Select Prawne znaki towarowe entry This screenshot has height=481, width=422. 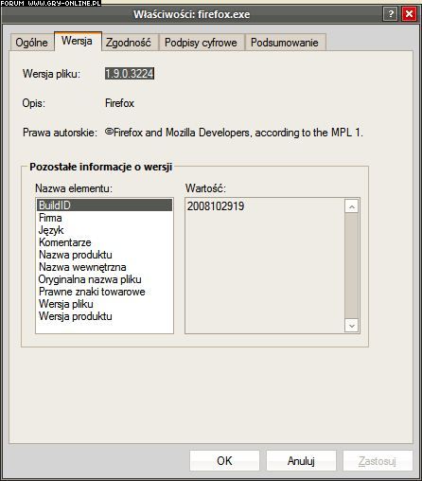(104, 292)
